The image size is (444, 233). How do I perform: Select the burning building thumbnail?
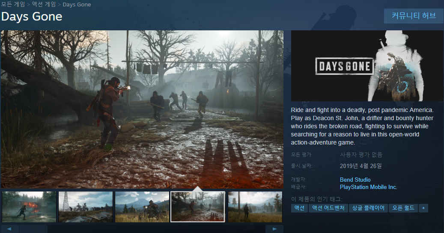29,206
